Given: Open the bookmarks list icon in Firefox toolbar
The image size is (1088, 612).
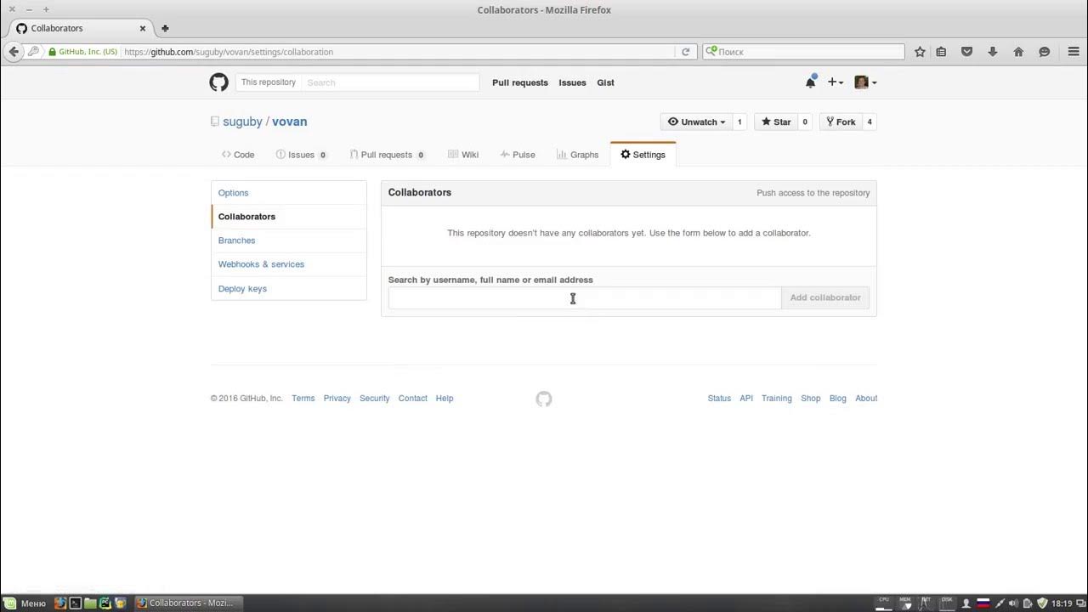Looking at the screenshot, I should click(x=941, y=52).
